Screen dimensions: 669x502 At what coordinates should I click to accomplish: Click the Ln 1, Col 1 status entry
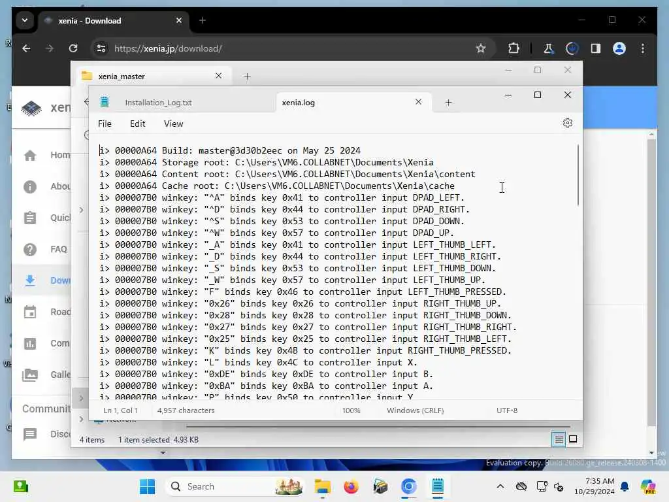pos(120,410)
